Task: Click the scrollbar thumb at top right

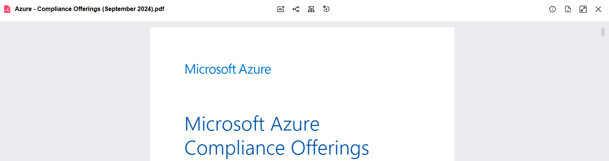Action: (603, 32)
